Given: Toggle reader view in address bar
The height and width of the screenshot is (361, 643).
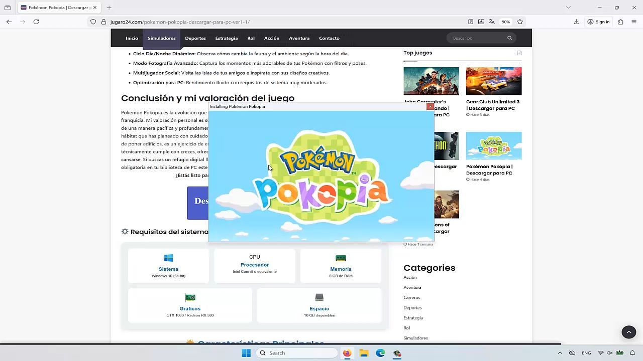Looking at the screenshot, I should 470,22.
